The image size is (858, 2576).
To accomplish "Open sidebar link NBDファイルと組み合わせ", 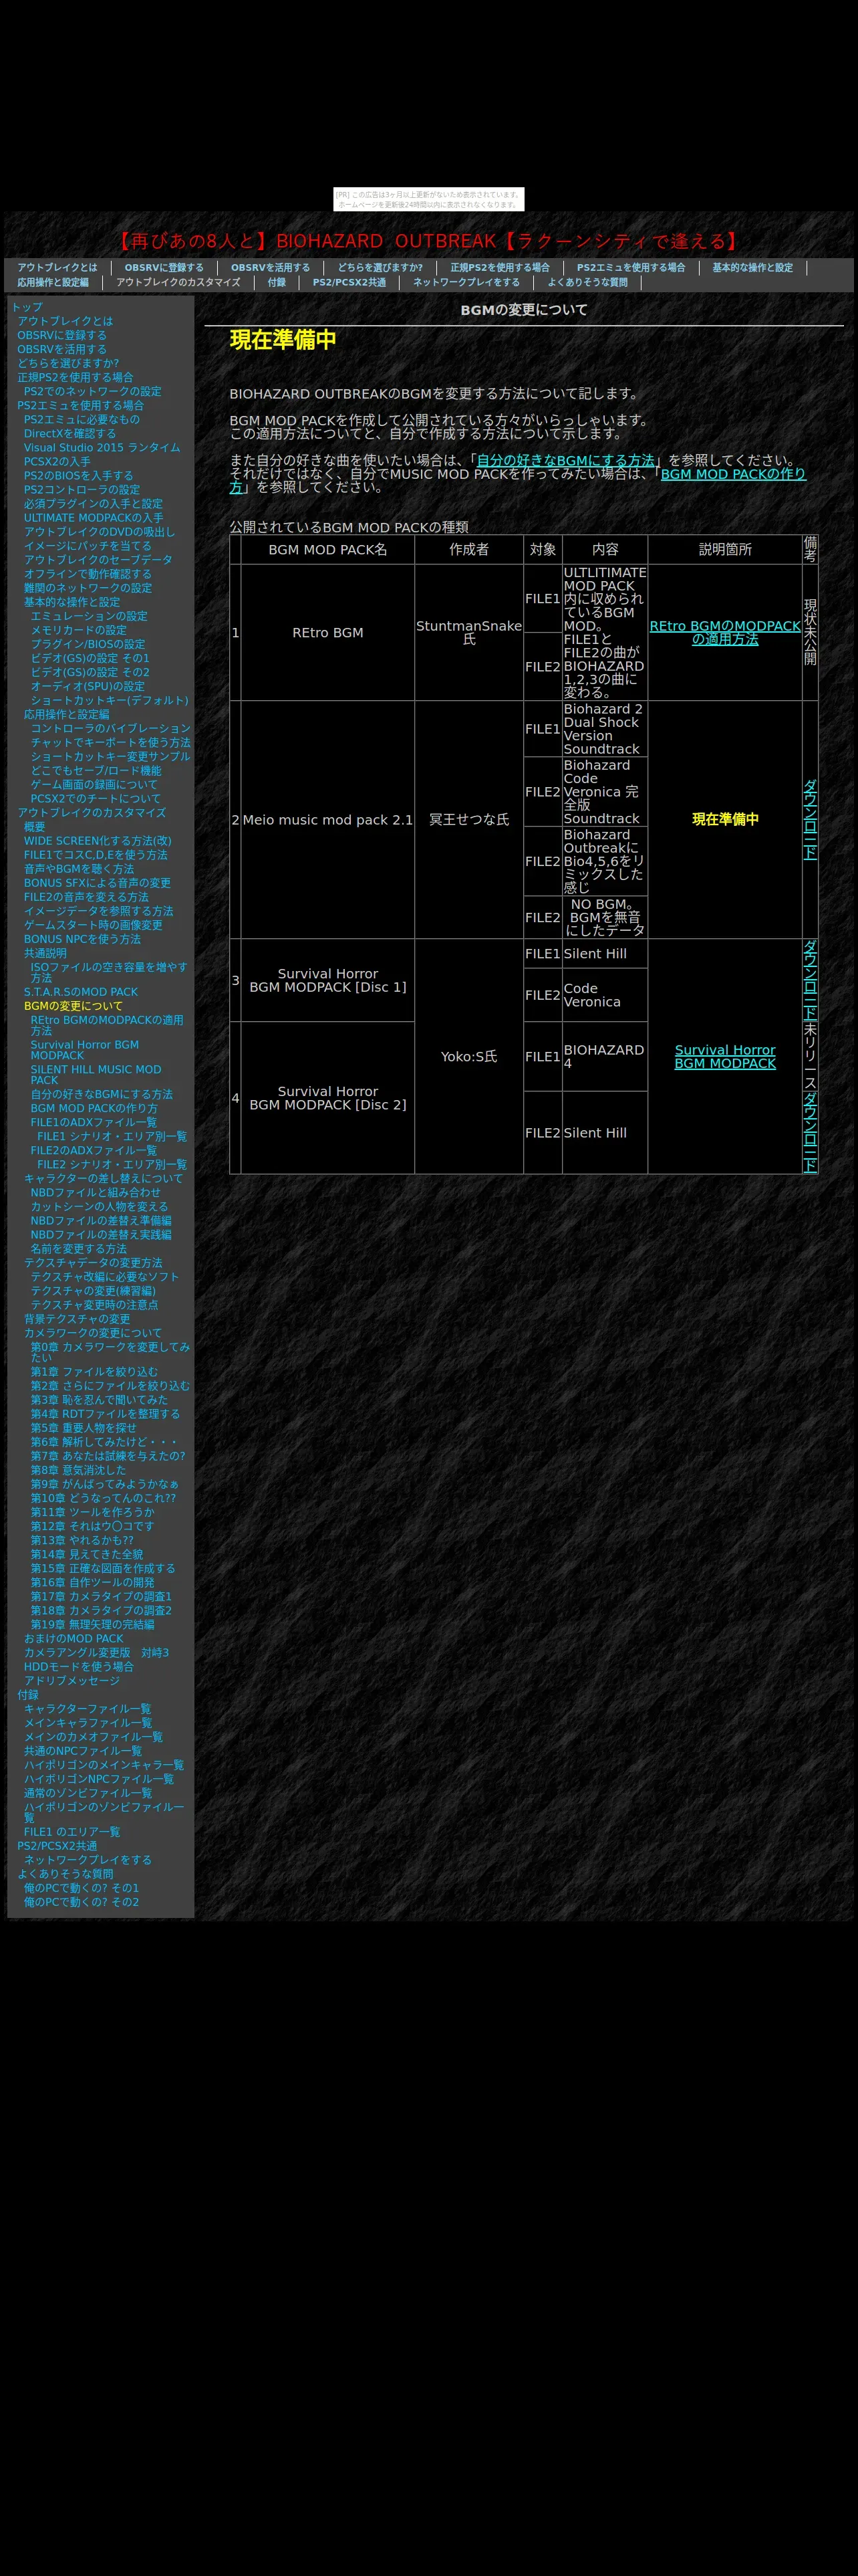I will (95, 1192).
